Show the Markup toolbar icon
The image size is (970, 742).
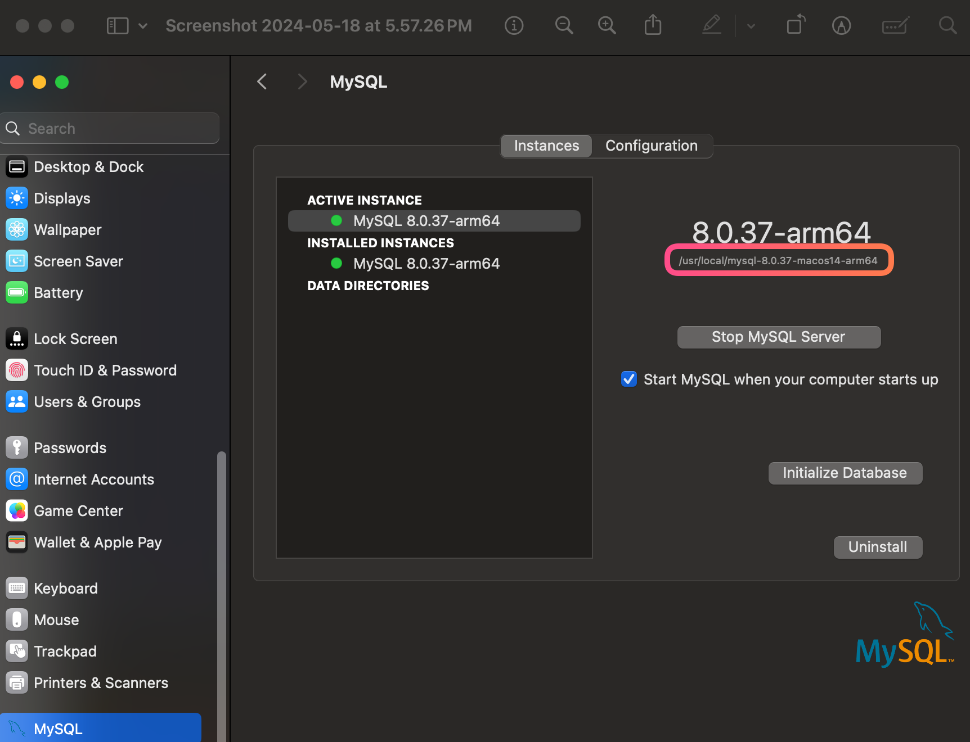841,26
